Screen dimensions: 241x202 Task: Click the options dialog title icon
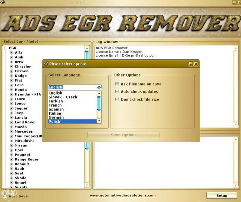click(46, 64)
